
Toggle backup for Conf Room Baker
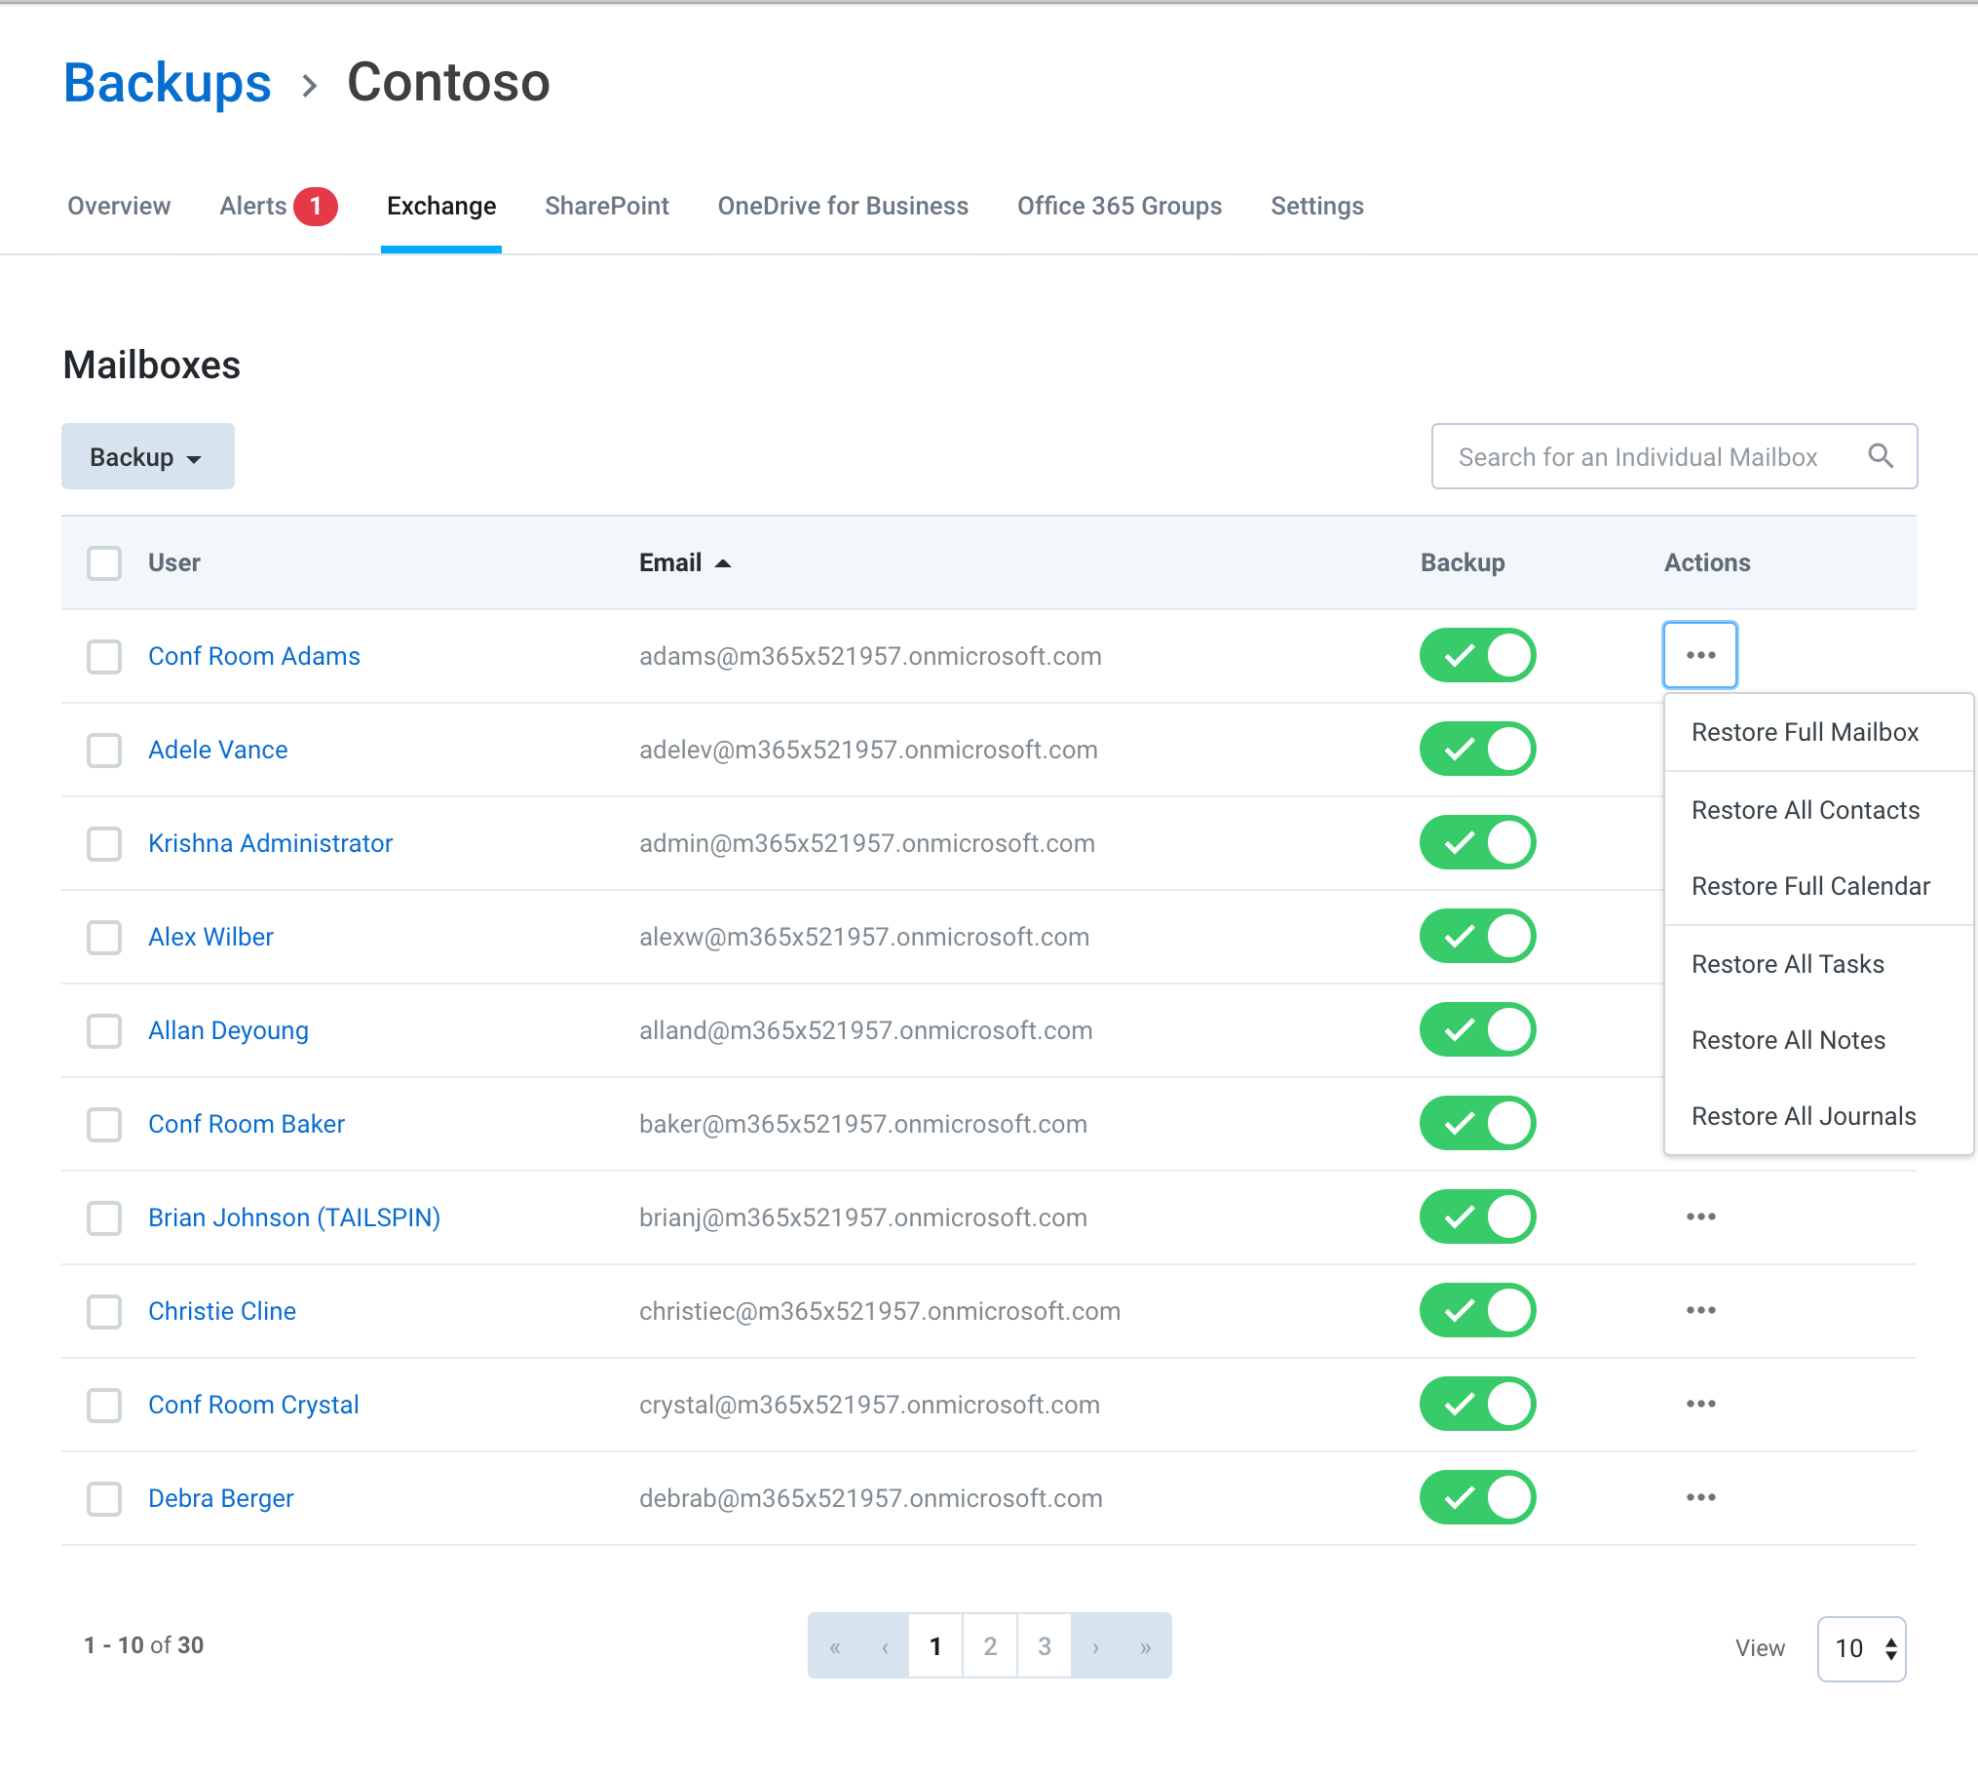click(x=1477, y=1123)
